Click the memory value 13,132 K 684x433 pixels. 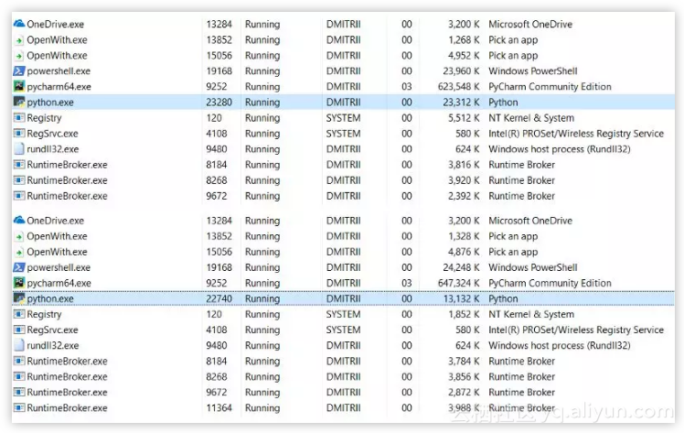[x=461, y=298]
